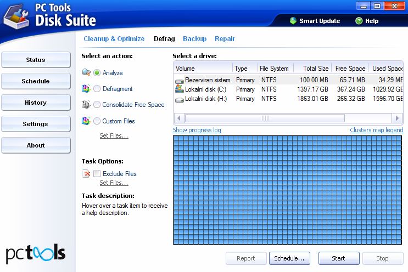Click the green Help question mark icon

359,21
